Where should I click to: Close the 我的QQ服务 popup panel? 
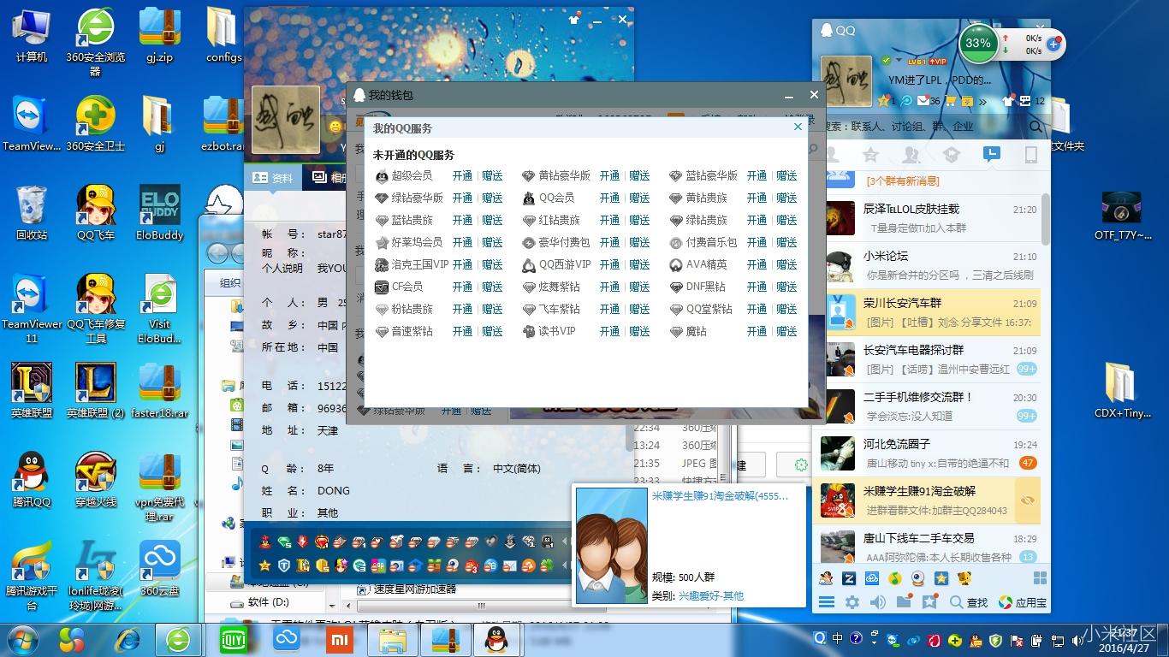pos(798,127)
